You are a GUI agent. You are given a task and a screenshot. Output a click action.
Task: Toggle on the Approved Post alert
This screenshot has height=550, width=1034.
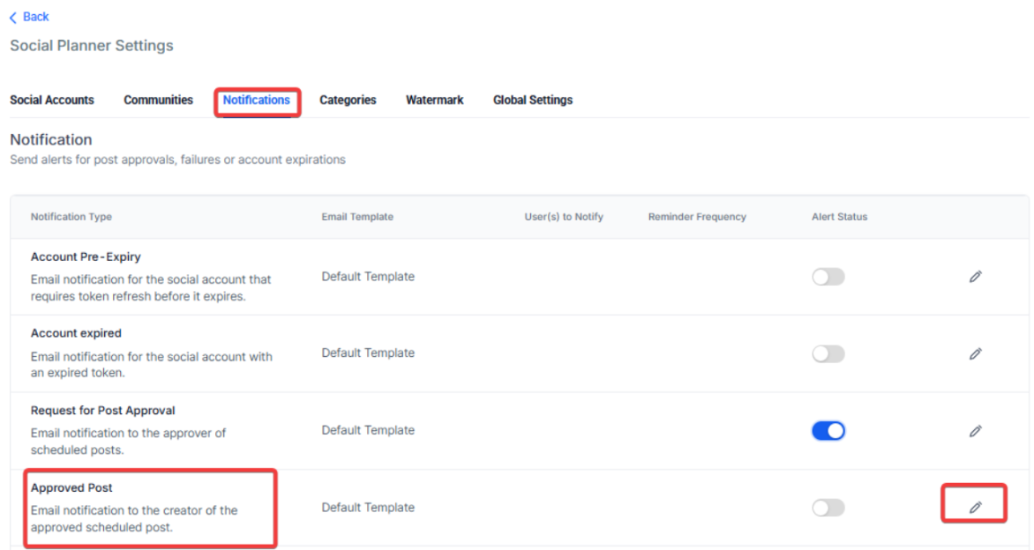828,508
